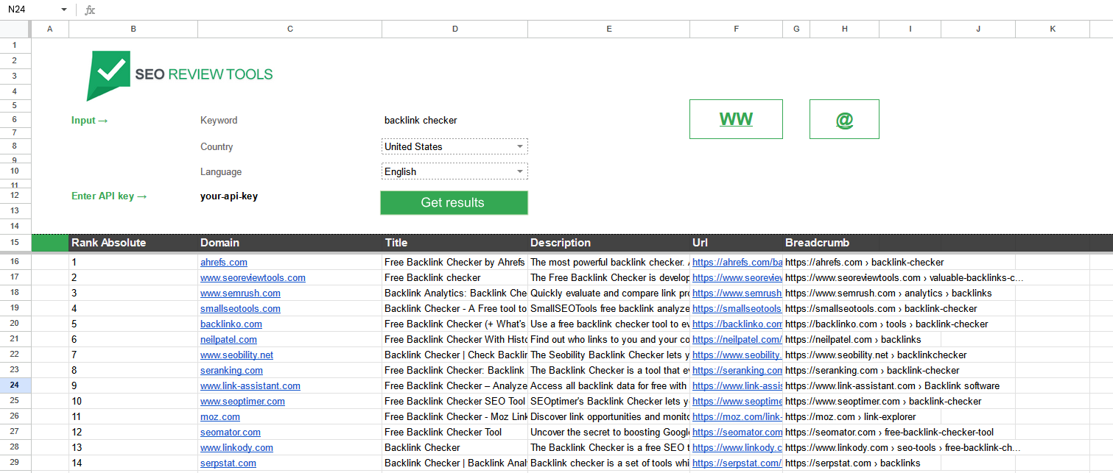Click the Breadcrumb column heading
Screen dimensions: 1113x473
click(x=817, y=243)
